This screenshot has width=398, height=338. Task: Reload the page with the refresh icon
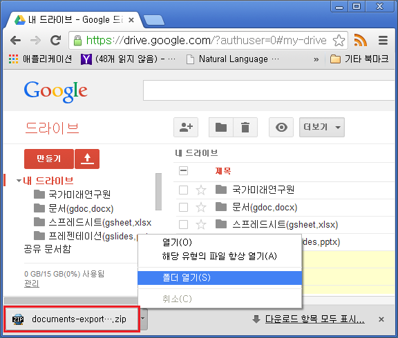coord(55,40)
